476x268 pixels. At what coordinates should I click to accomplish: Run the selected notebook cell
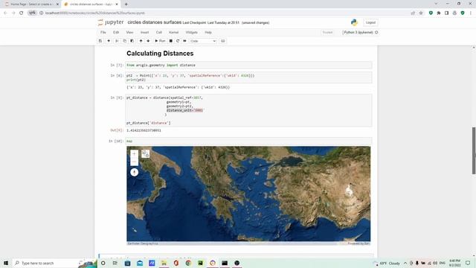[160, 41]
